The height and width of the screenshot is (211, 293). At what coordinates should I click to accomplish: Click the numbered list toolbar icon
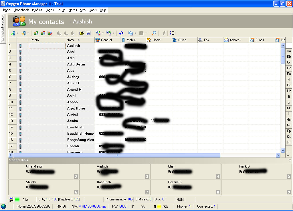pyautogui.click(x=172, y=33)
